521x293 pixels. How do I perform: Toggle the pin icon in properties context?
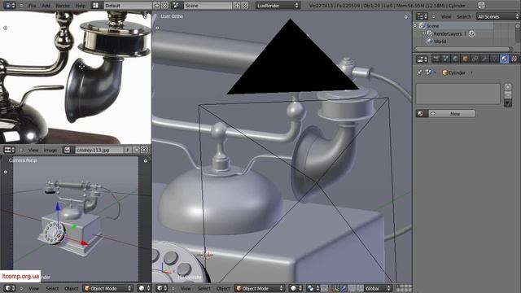(420, 72)
